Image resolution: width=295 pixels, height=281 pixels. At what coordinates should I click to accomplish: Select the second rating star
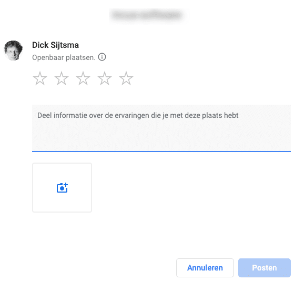click(x=62, y=78)
